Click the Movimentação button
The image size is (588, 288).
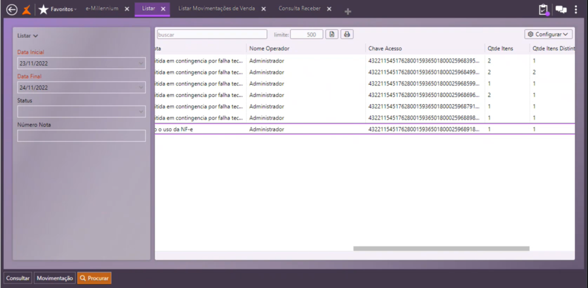[x=55, y=278]
